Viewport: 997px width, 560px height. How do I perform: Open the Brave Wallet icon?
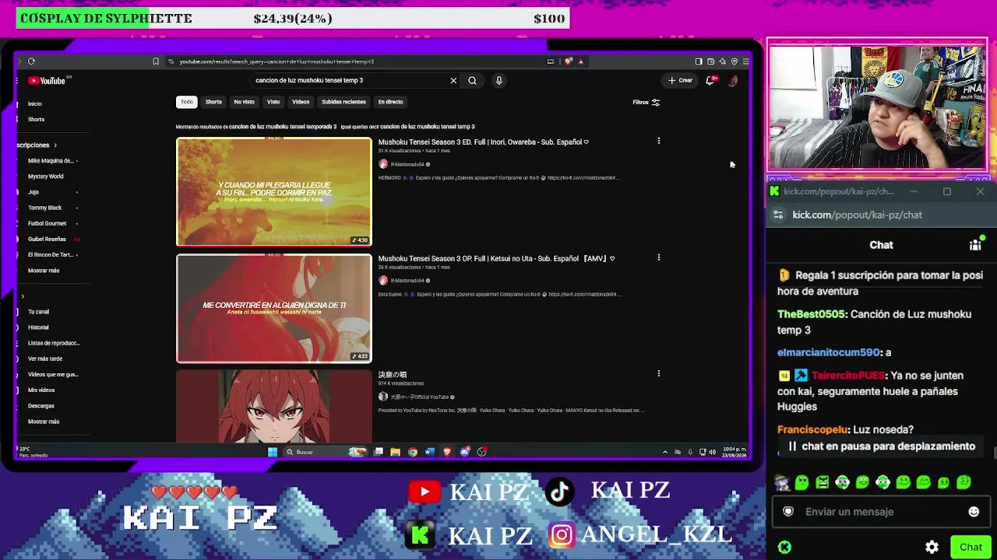pos(711,61)
